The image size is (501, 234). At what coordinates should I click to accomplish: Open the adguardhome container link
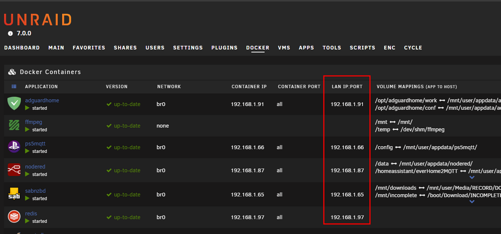(42, 100)
